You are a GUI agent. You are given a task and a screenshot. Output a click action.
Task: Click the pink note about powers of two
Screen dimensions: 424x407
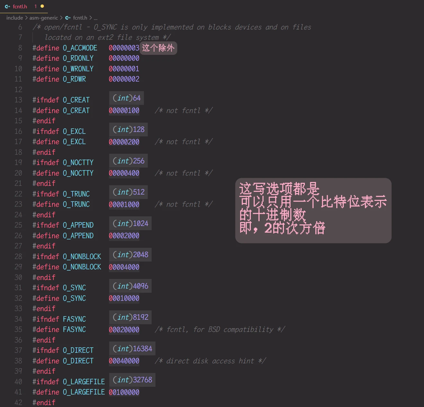(x=313, y=210)
